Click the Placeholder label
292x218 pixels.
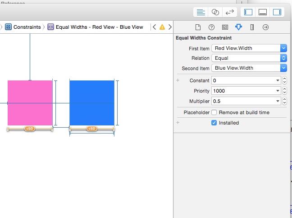196,112
